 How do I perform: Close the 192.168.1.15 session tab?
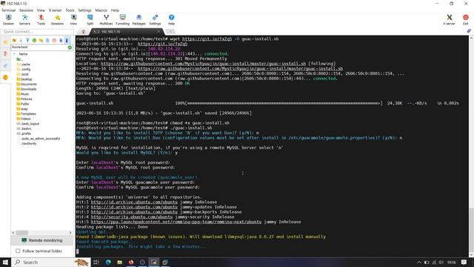pyautogui.click(x=158, y=31)
